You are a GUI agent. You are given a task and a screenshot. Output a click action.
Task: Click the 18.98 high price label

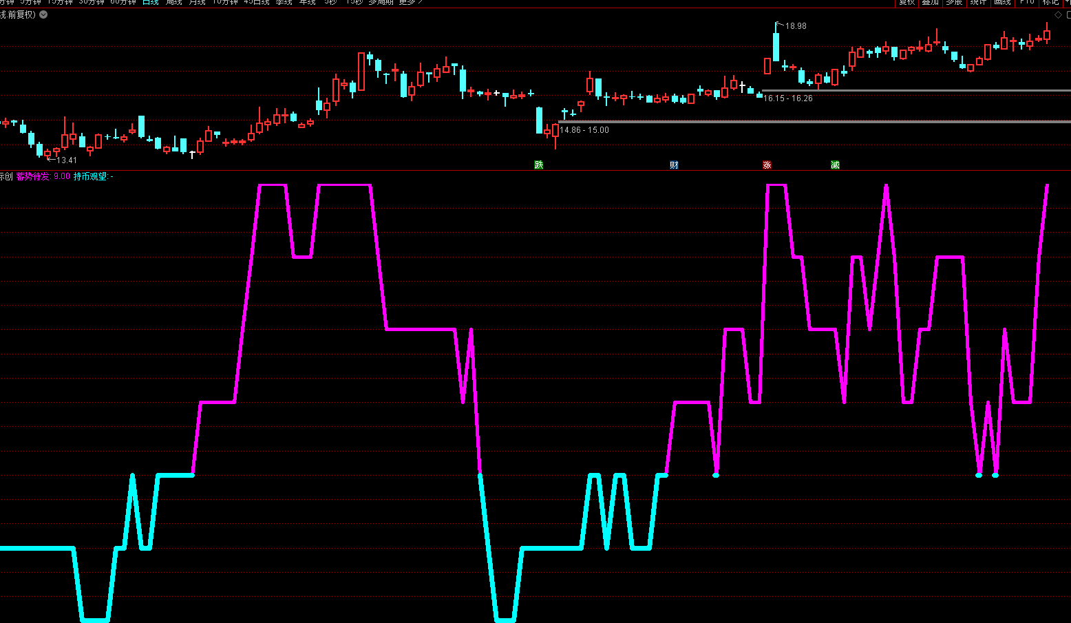(x=796, y=26)
